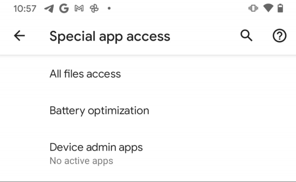Open Device admin apps entry
This screenshot has height=182, width=296.
(148, 154)
